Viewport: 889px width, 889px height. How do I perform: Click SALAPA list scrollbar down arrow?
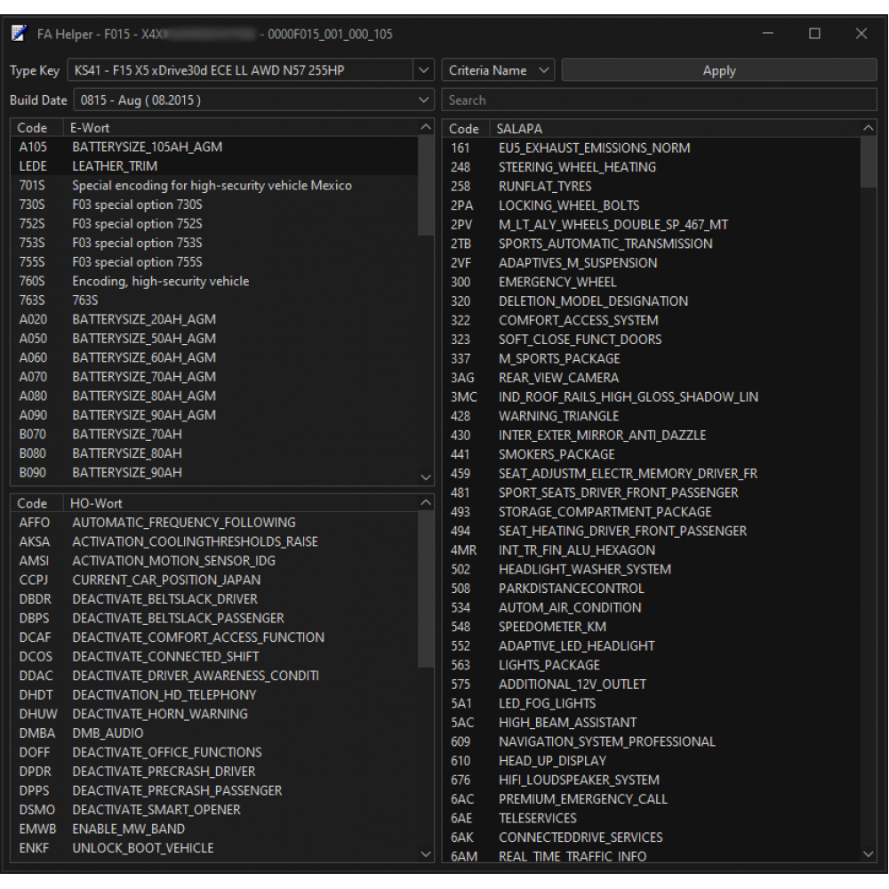pyautogui.click(x=869, y=854)
